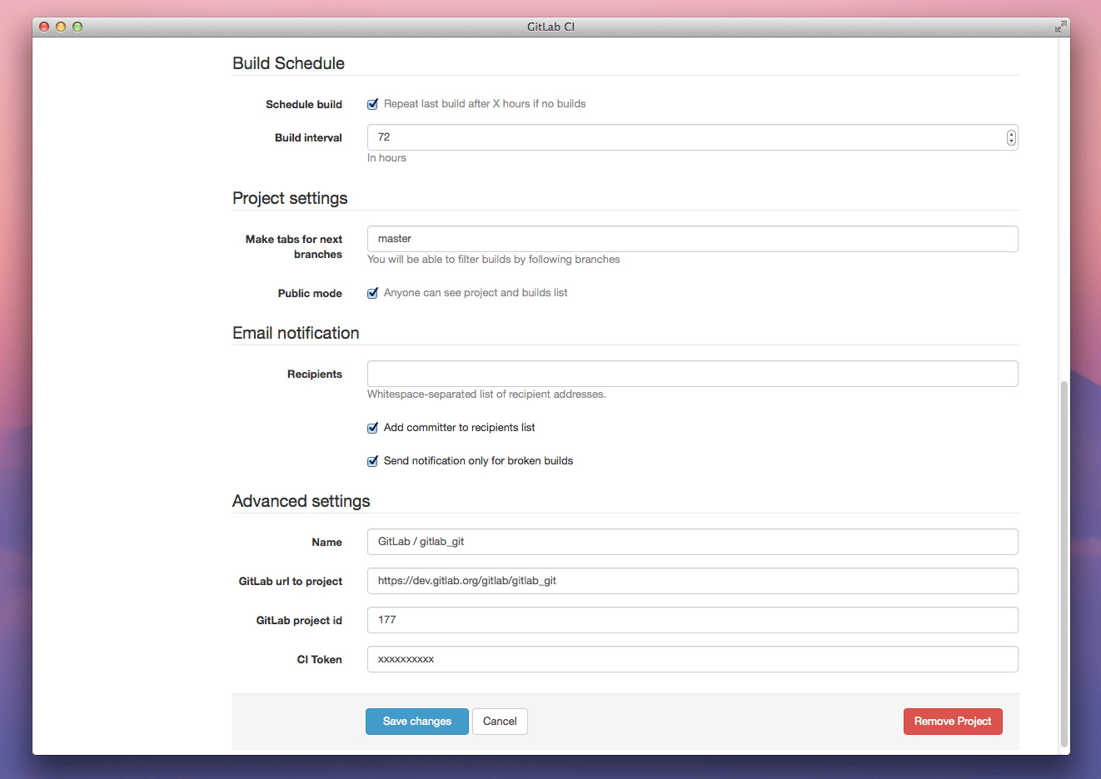
Task: Toggle 'Add committer to recipients list'
Action: pos(372,427)
